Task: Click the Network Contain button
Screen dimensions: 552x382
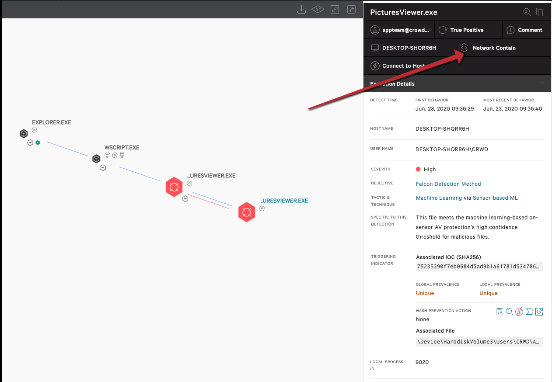Action: coord(503,48)
